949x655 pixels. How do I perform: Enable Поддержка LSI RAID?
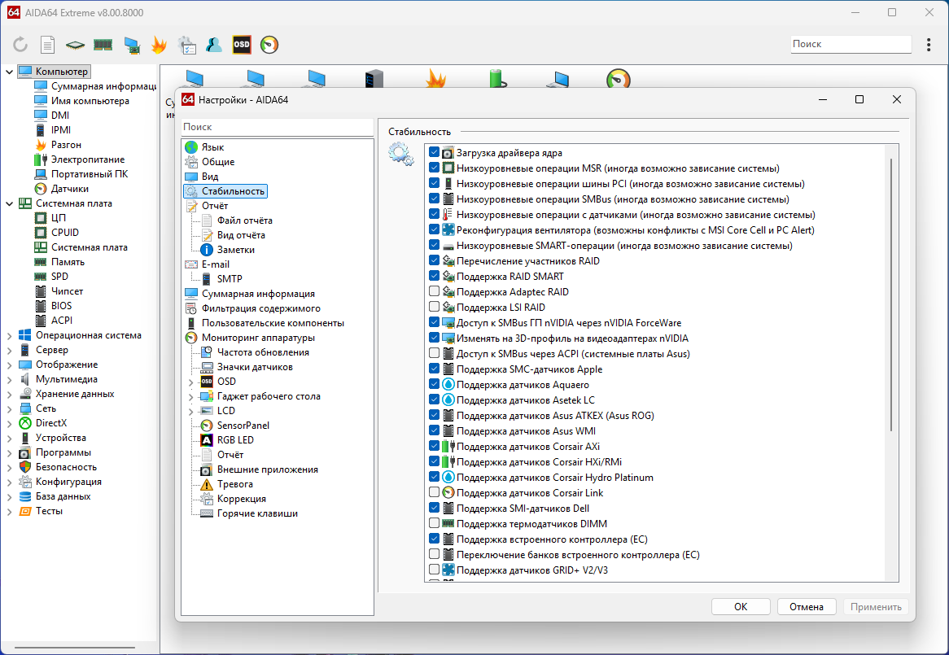(434, 307)
